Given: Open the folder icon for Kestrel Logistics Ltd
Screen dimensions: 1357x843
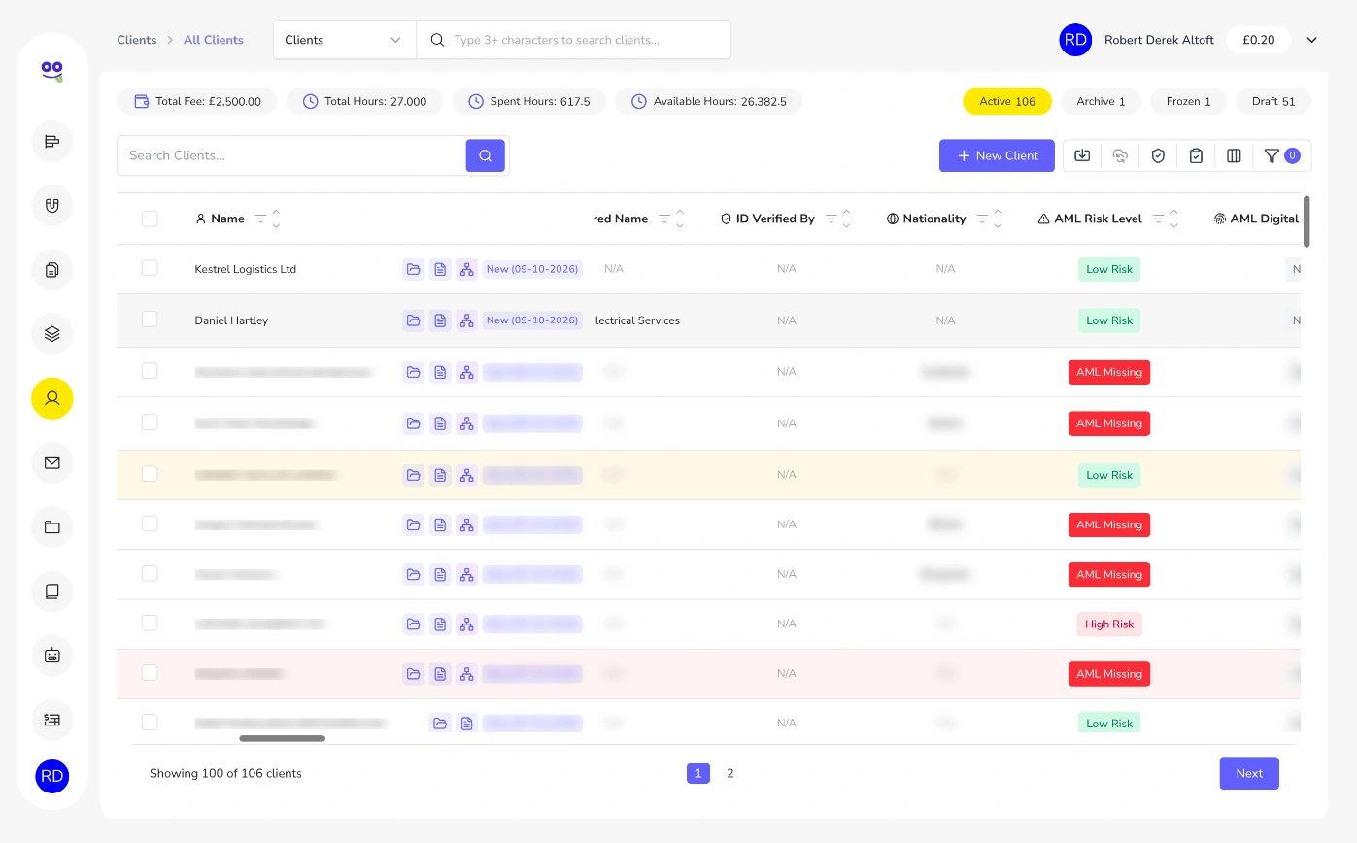Looking at the screenshot, I should [413, 269].
